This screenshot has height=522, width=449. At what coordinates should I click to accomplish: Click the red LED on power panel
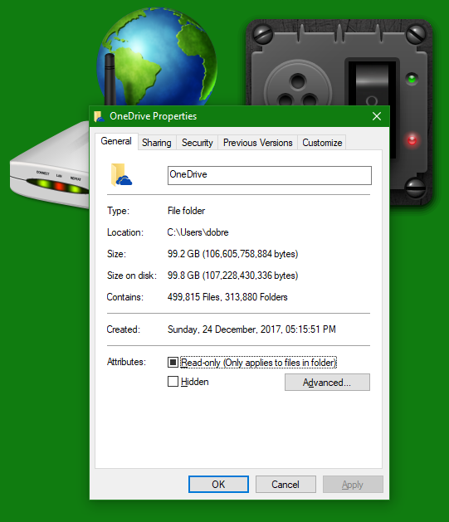(412, 140)
